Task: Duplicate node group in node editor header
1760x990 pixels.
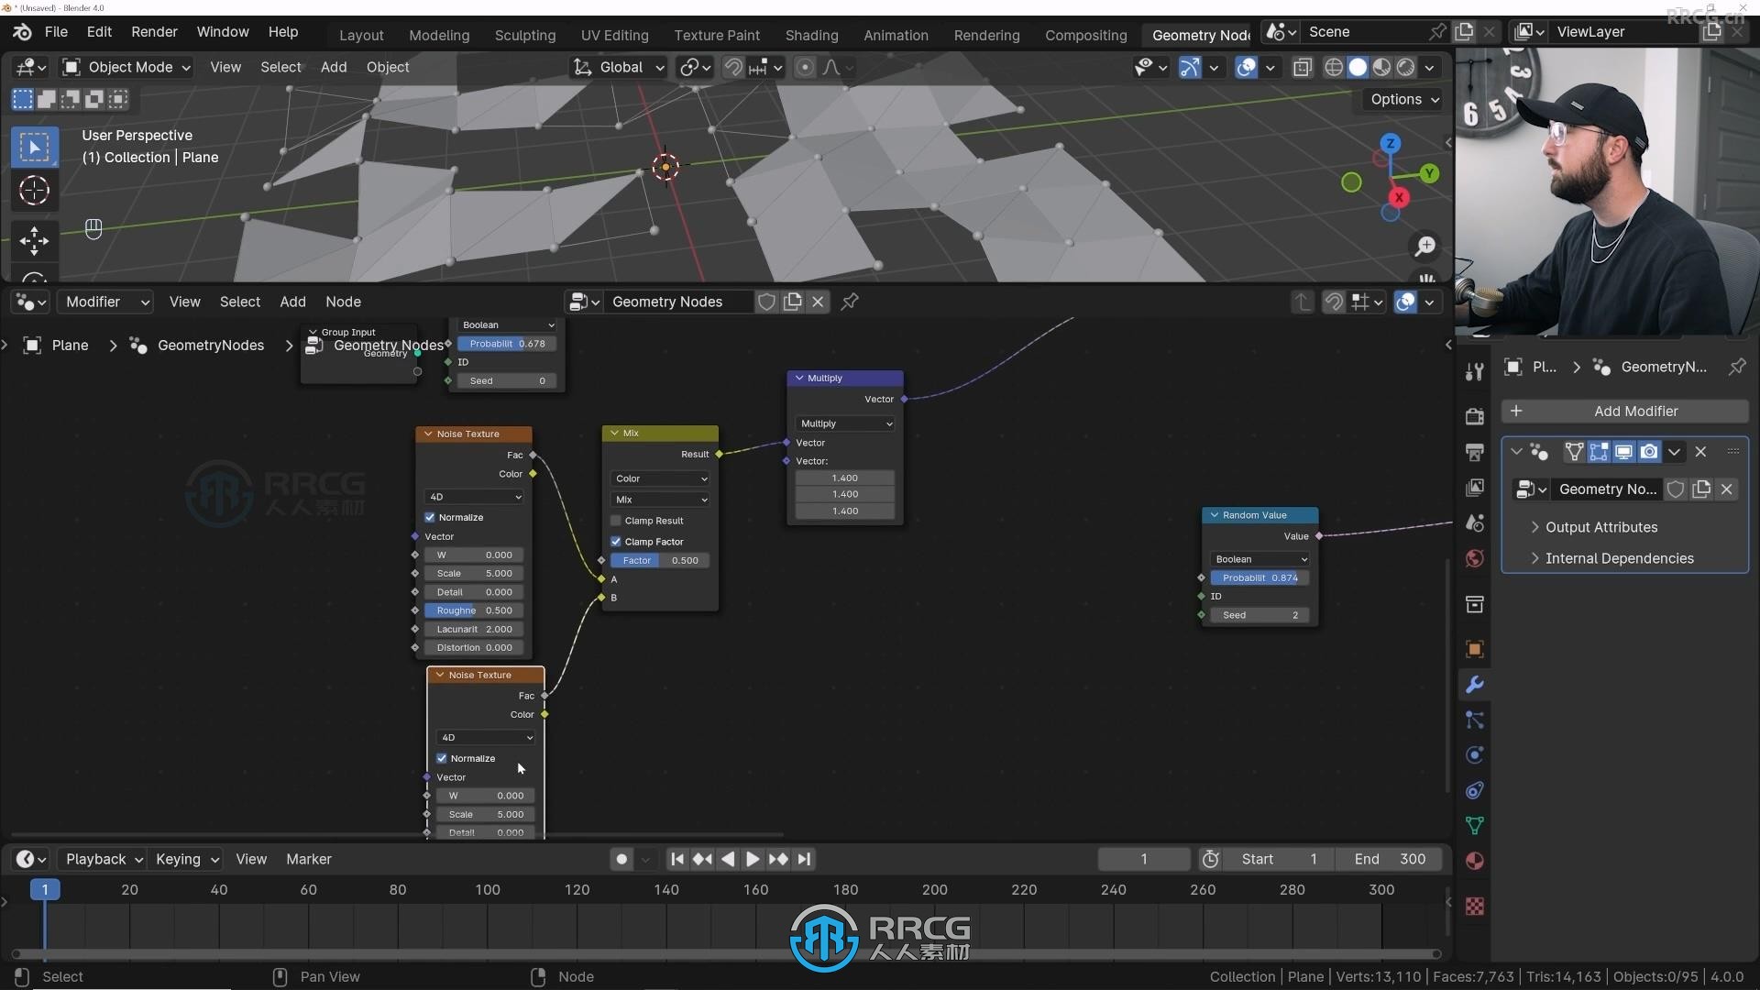Action: point(793,302)
